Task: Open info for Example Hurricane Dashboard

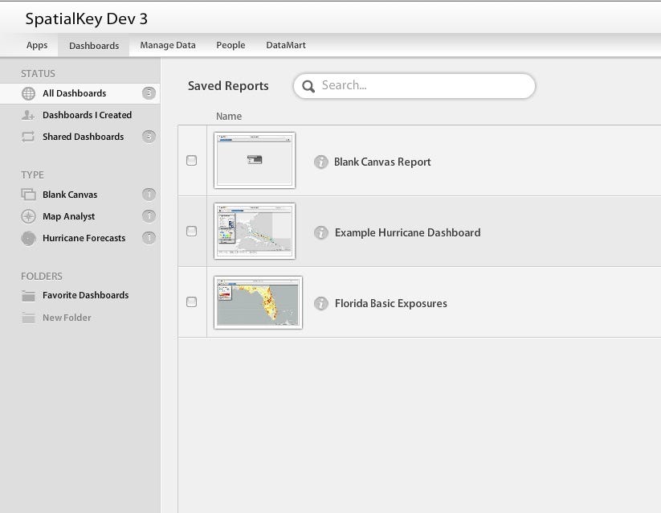Action: [320, 232]
